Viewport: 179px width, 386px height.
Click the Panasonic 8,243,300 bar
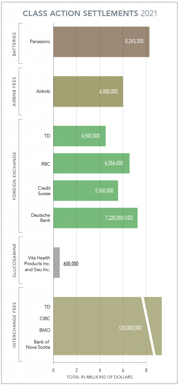click(101, 41)
